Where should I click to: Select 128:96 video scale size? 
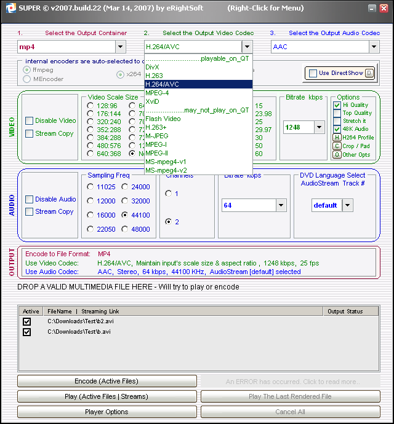(90, 106)
